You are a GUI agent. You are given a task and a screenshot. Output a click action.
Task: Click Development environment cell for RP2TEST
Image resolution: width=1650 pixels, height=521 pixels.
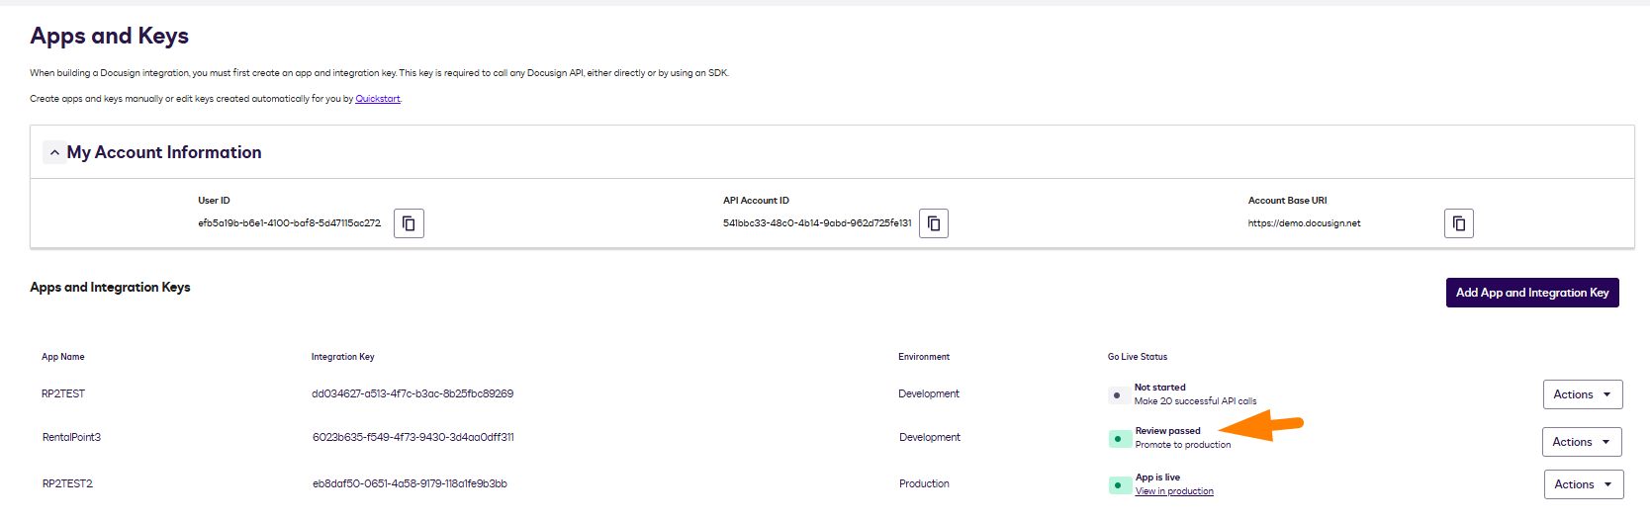pyautogui.click(x=929, y=393)
